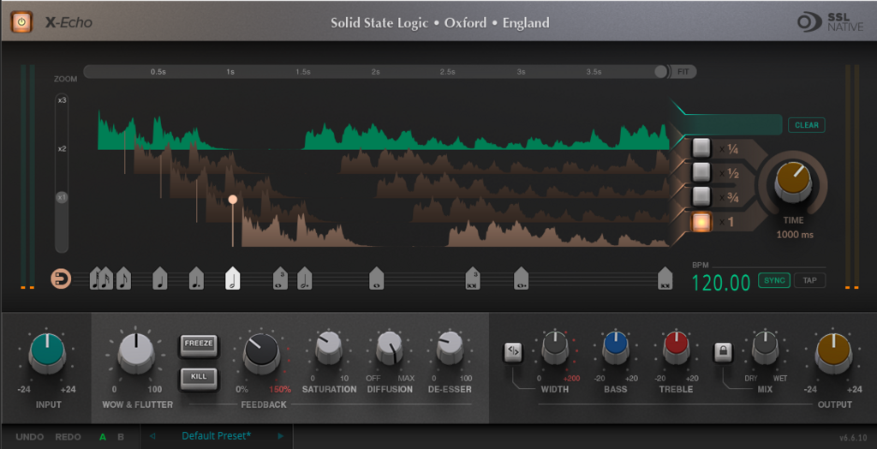Enable the x ½ delay tap
877x449 pixels.
(x=701, y=172)
